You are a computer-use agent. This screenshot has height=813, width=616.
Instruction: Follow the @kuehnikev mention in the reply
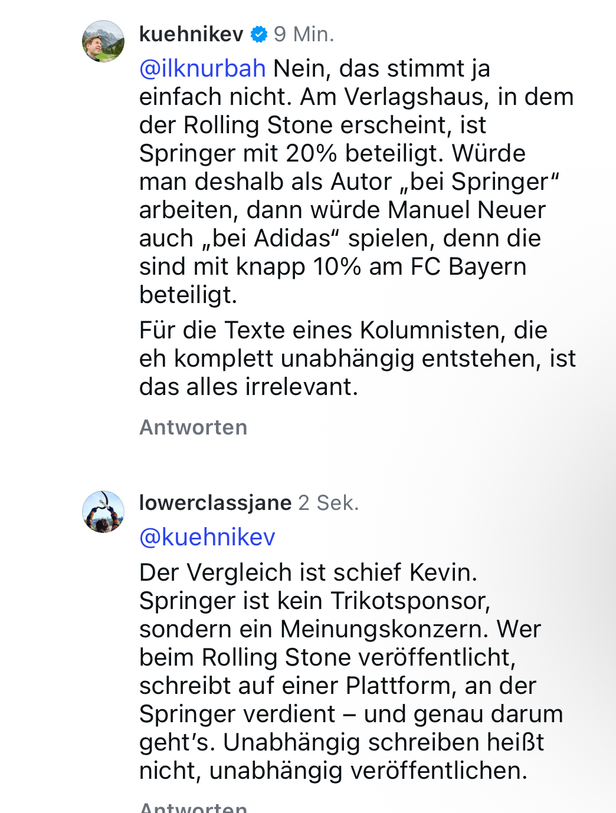pos(207,537)
